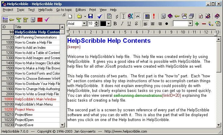Click the Title text view icon
Image resolution: width=223 pixels, height=135 pixels.
point(5,20)
